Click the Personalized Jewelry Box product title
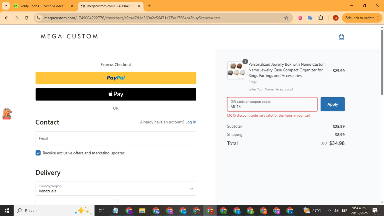Screen dimensions: 384x216 287,70
